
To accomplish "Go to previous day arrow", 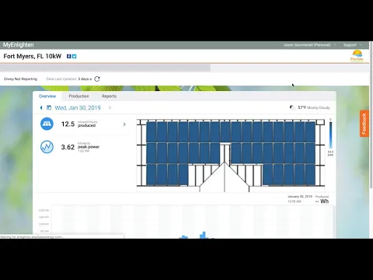I will pos(41,107).
